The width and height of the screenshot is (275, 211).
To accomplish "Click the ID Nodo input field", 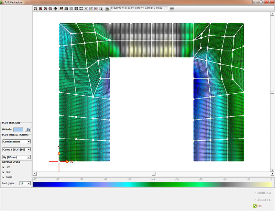I will pyautogui.click(x=18, y=130).
